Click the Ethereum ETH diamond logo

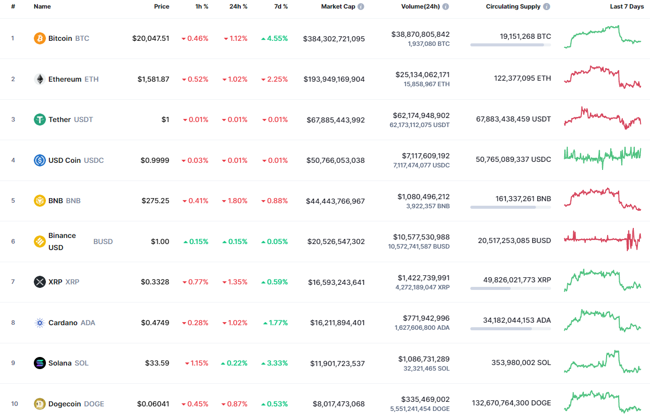pos(38,79)
